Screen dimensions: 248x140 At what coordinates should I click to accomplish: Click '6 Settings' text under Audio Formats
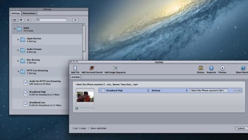[31, 52]
